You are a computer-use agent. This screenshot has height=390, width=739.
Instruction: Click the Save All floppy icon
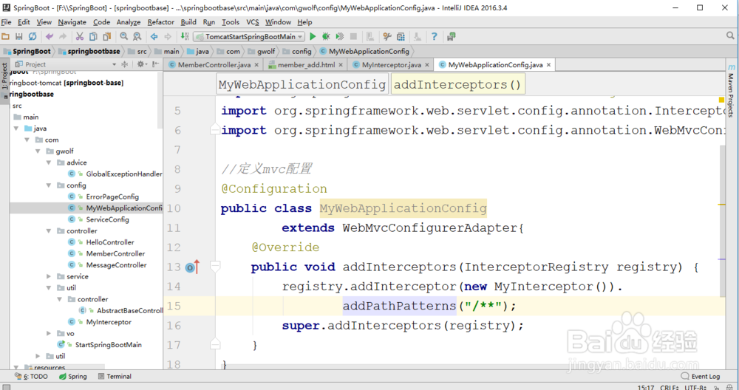(19, 36)
